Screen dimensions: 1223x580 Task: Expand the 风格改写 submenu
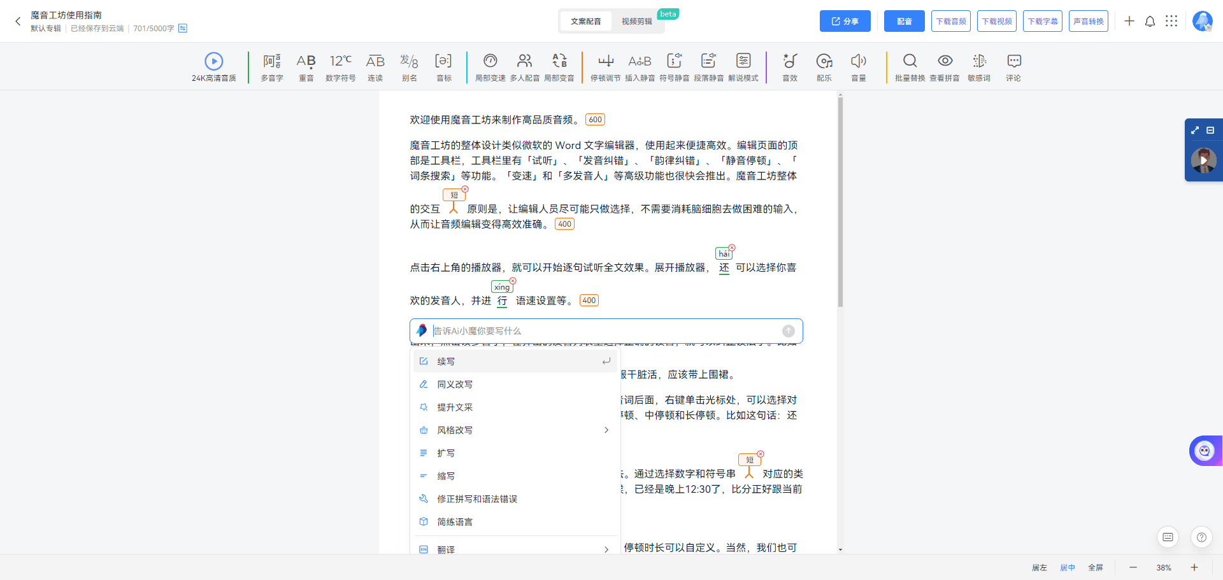pyautogui.click(x=515, y=430)
